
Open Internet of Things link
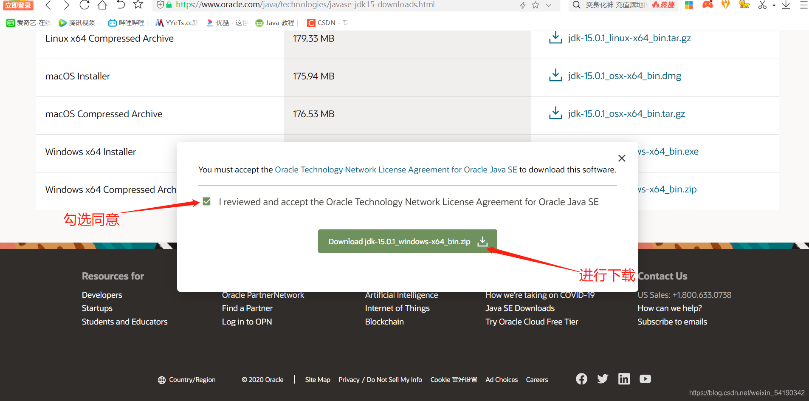pos(397,308)
